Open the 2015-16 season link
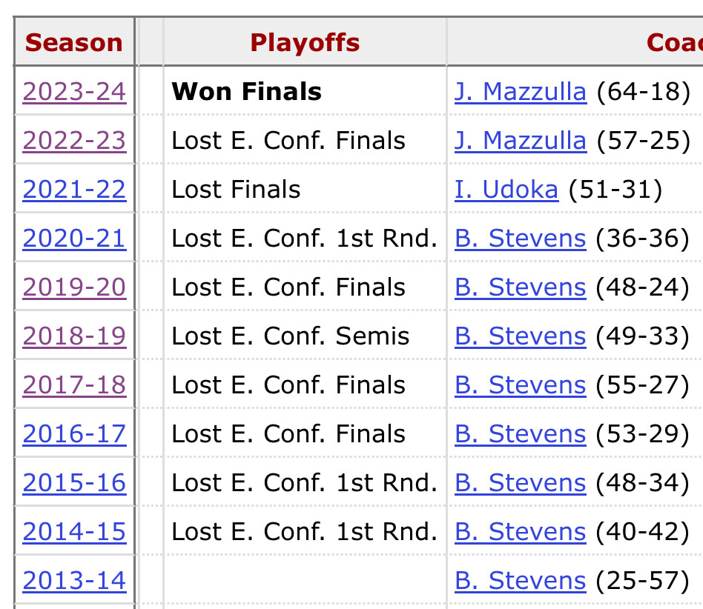The width and height of the screenshot is (703, 609). 74,483
